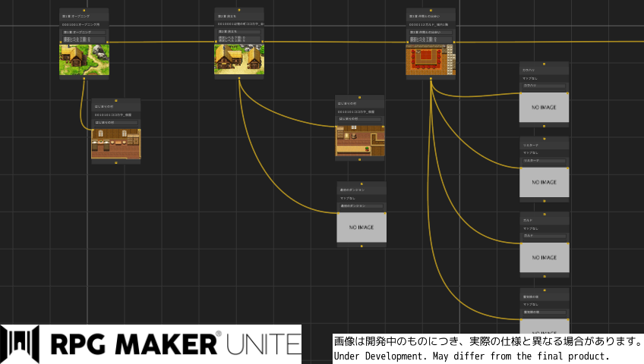
Task: Select the リスターテ node title
Action: [x=530, y=145]
